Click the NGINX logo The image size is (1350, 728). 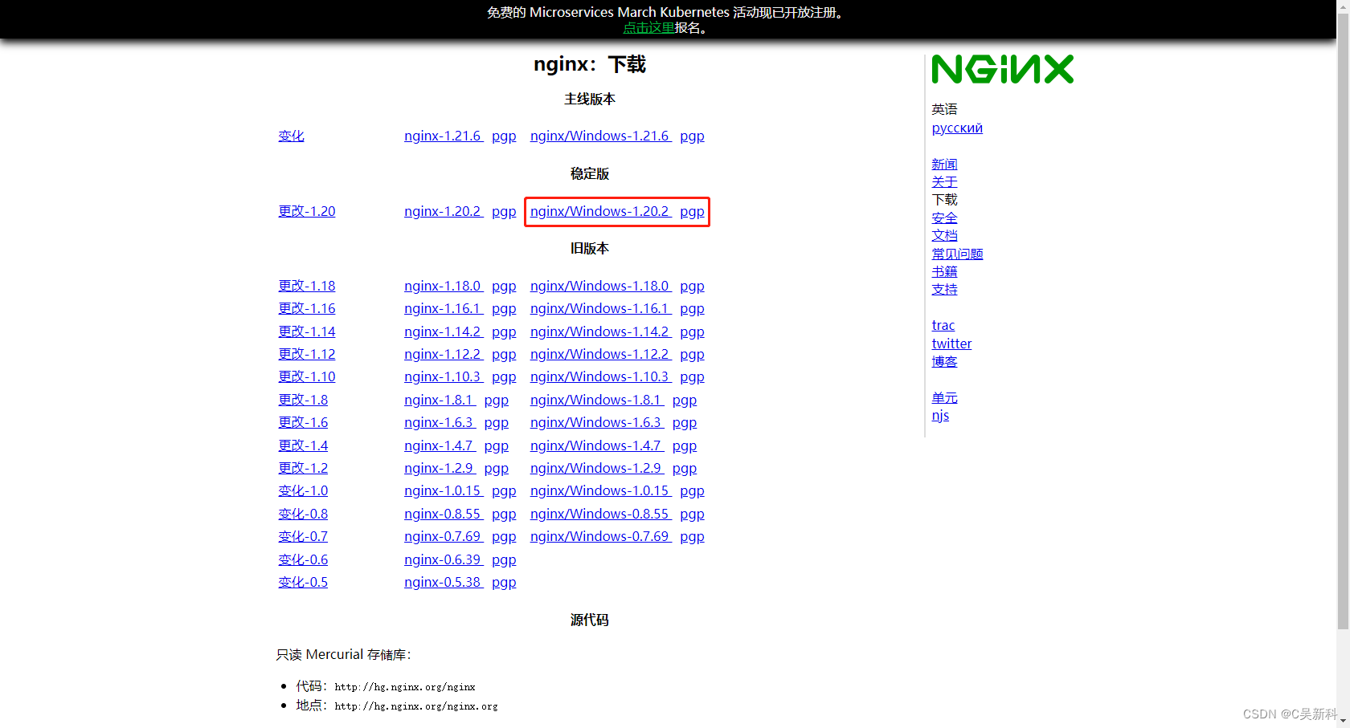pyautogui.click(x=1002, y=69)
